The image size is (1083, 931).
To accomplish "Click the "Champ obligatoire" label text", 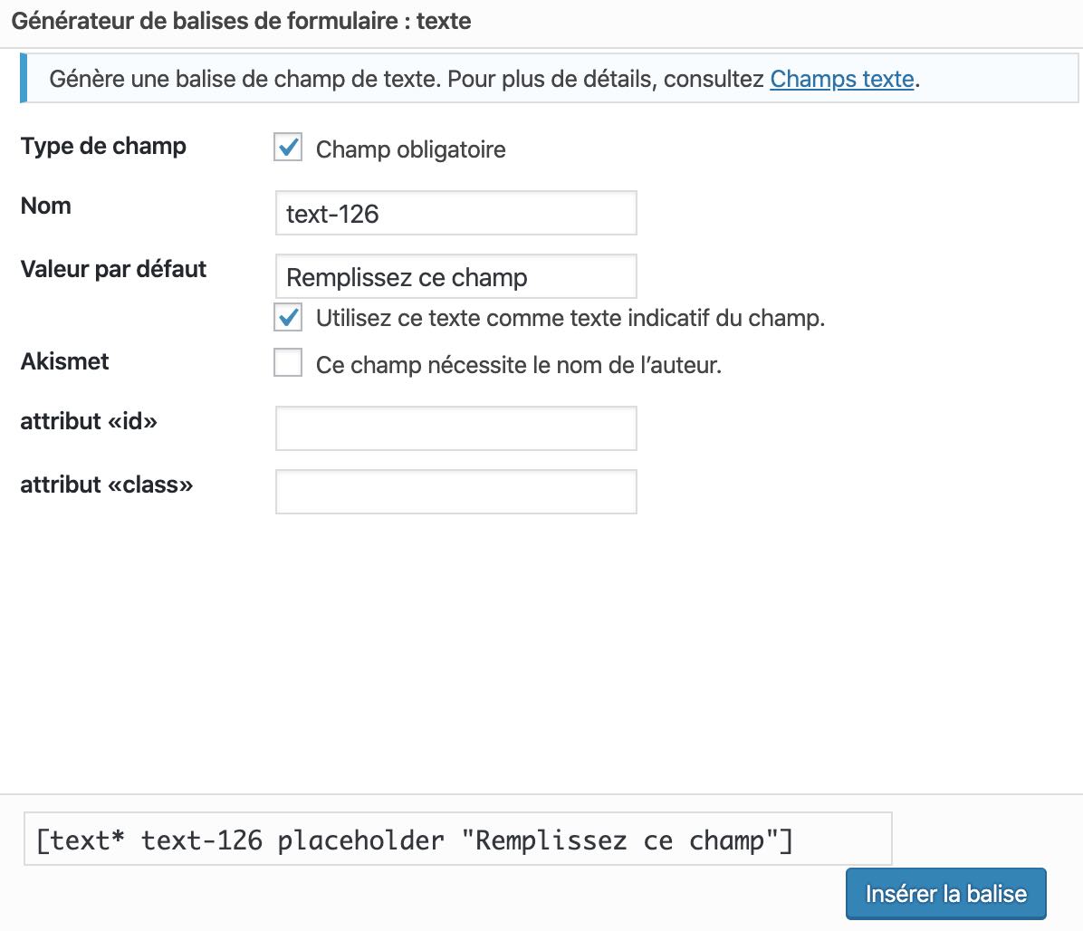I will (x=410, y=149).
